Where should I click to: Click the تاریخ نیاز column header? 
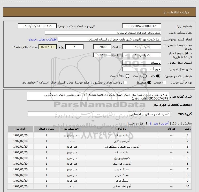(20, 129)
